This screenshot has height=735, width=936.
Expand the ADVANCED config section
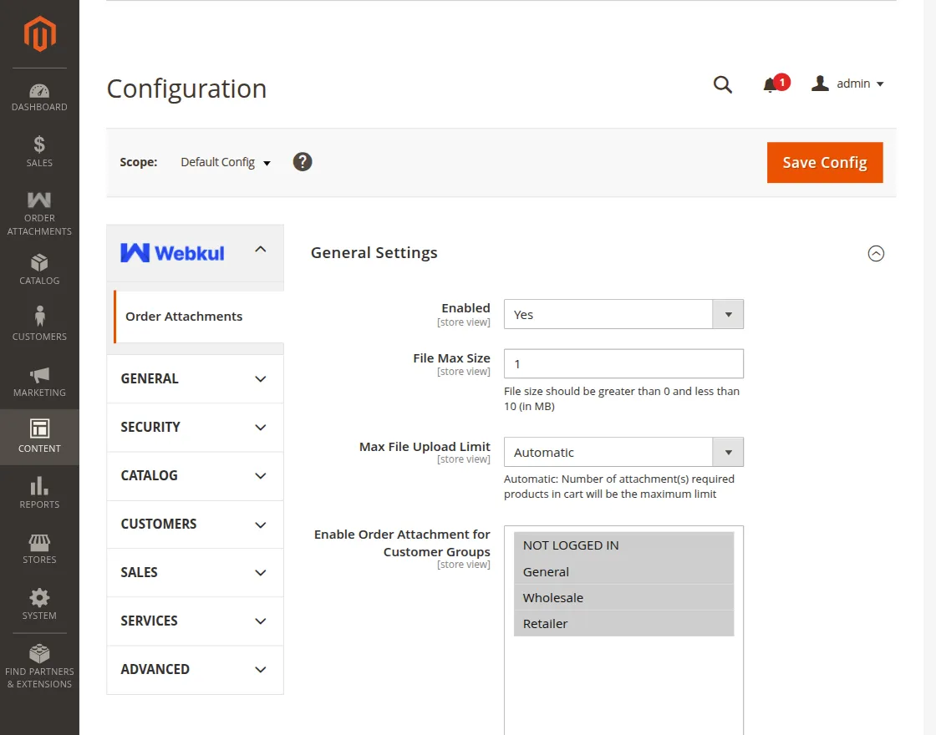(x=196, y=669)
